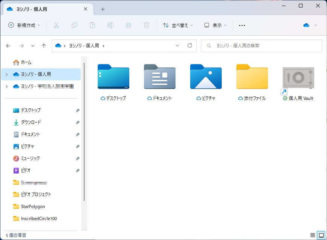Open the 新規作成 dropdown
This screenshot has height=240, width=327.
coord(24,25)
